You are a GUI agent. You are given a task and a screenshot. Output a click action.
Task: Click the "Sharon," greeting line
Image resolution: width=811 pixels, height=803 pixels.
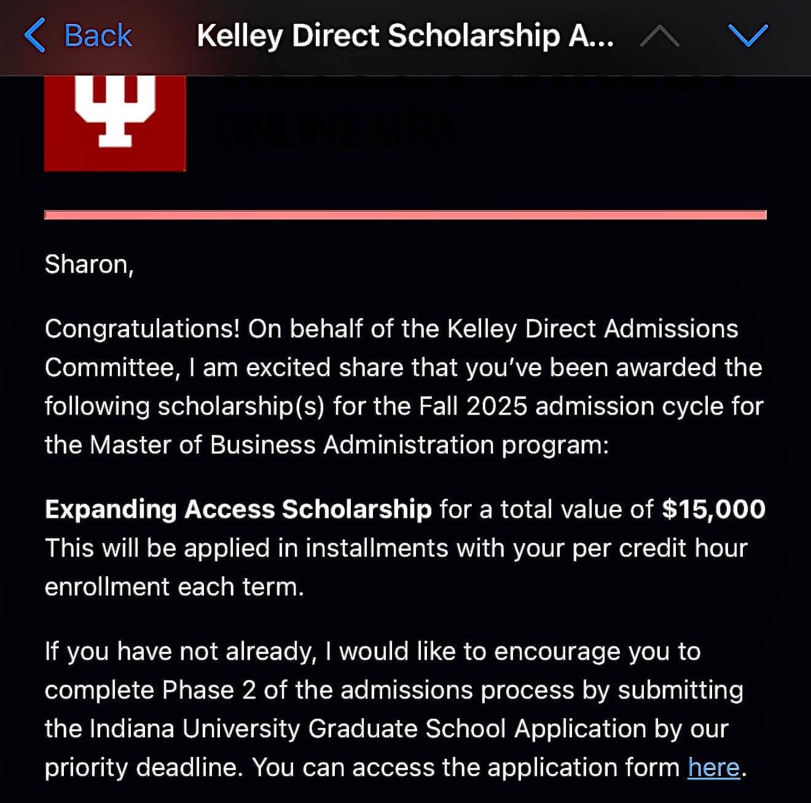(x=89, y=264)
